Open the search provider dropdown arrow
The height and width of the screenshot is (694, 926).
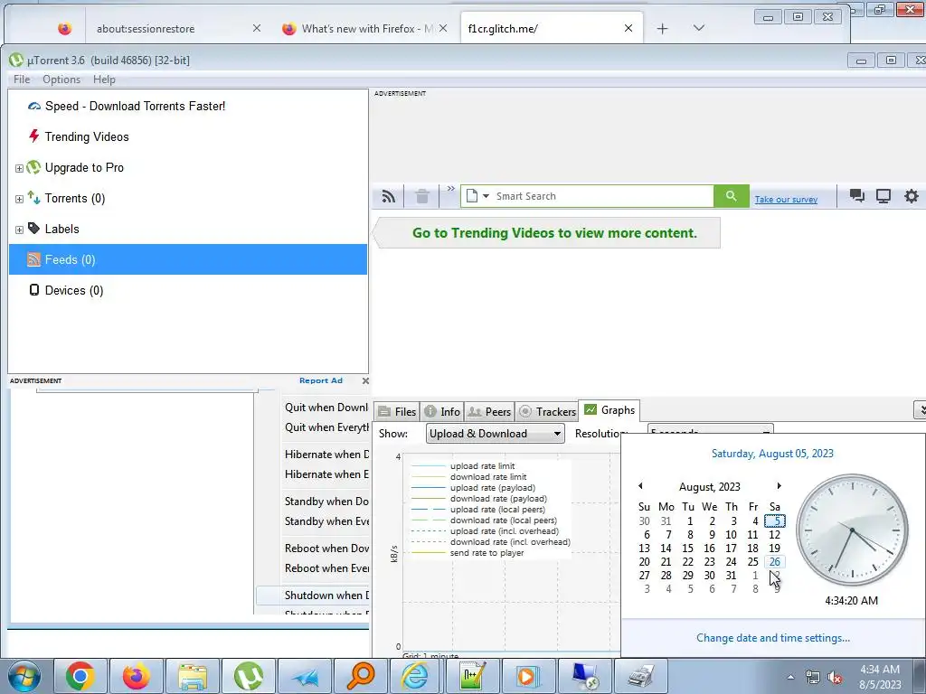[x=486, y=196]
